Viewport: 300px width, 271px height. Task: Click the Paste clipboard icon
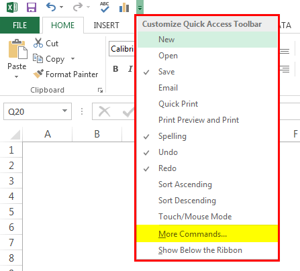(x=17, y=49)
